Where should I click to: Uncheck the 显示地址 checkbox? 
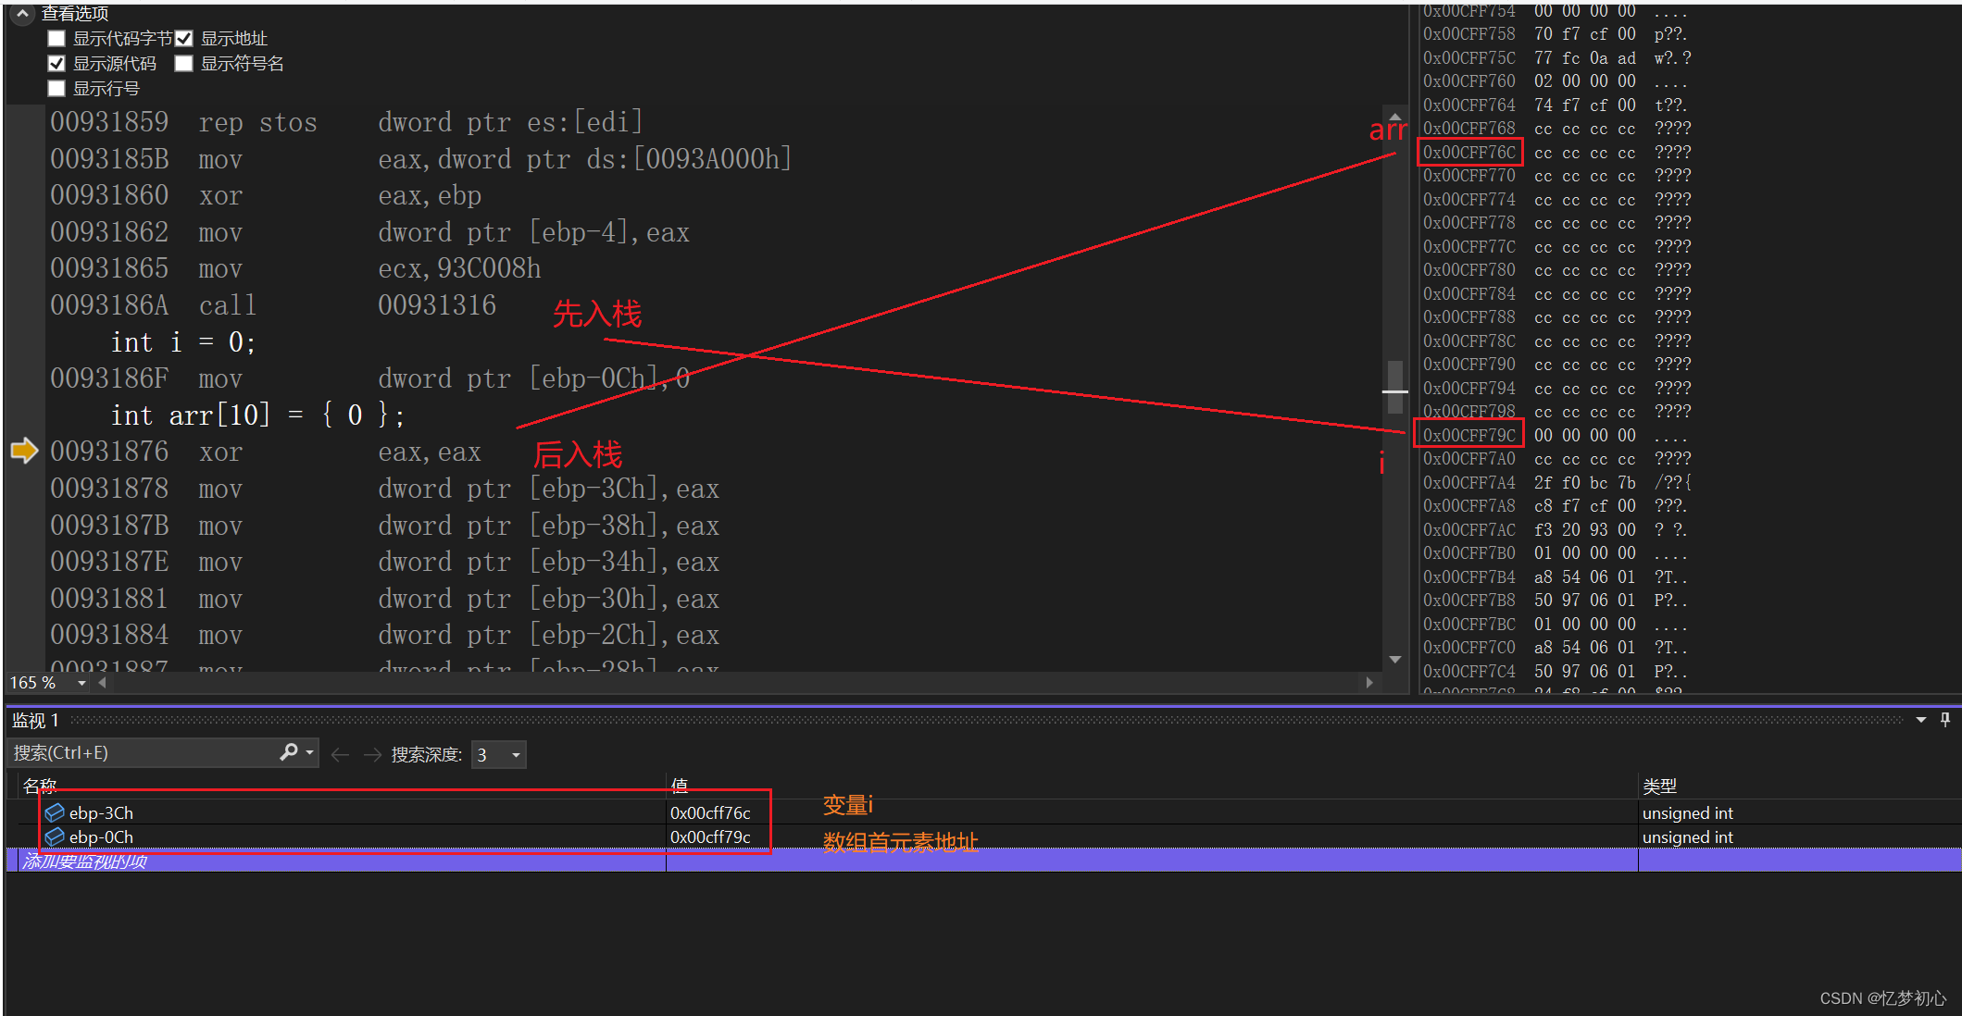click(184, 39)
